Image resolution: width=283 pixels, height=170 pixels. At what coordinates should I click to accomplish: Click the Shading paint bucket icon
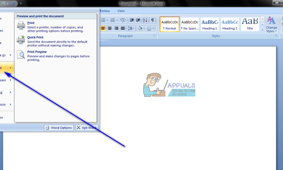pos(140,28)
